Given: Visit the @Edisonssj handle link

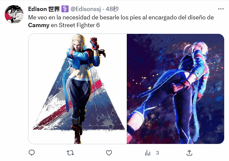Looking at the screenshot, I should tap(86, 9).
